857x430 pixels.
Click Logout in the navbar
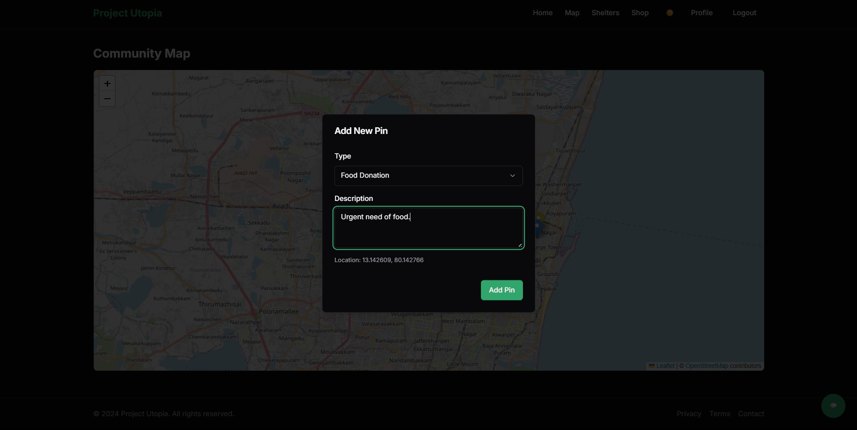coord(744,13)
